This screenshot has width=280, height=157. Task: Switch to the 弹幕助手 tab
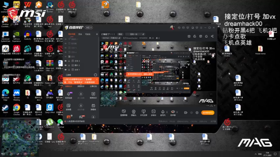[69, 86]
